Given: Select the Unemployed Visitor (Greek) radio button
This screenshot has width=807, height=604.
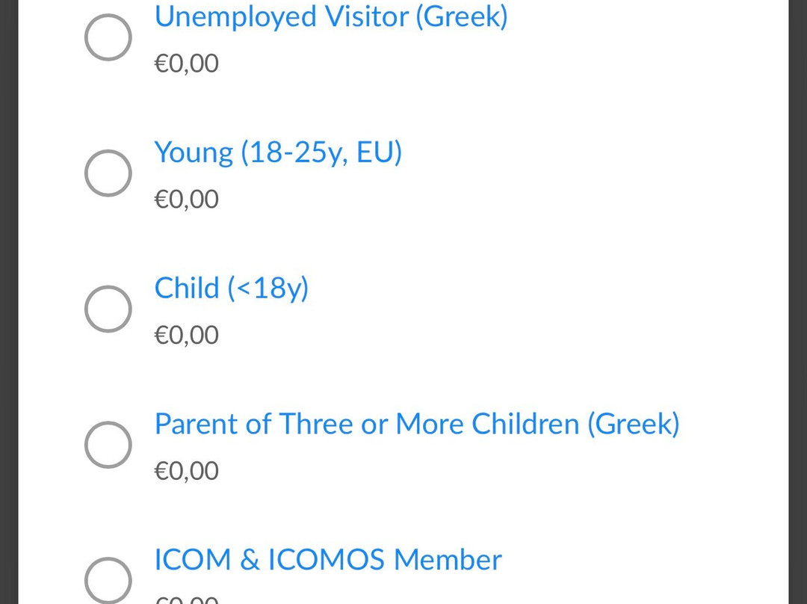Looking at the screenshot, I should 108,37.
